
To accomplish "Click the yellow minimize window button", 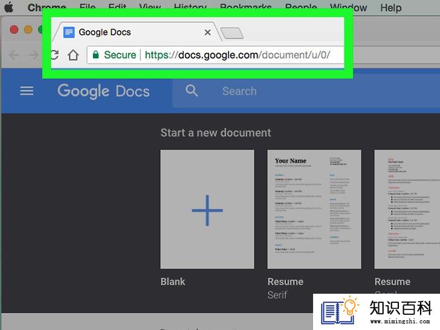I will (28, 30).
